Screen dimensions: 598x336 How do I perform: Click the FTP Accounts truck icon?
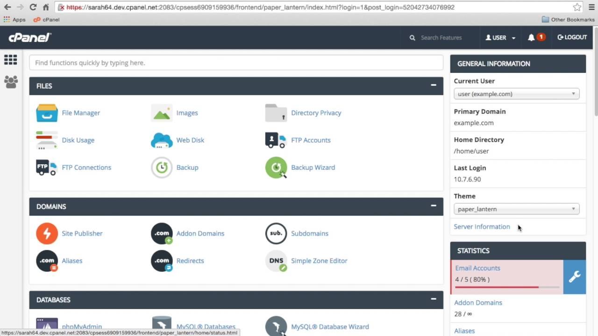click(x=276, y=140)
